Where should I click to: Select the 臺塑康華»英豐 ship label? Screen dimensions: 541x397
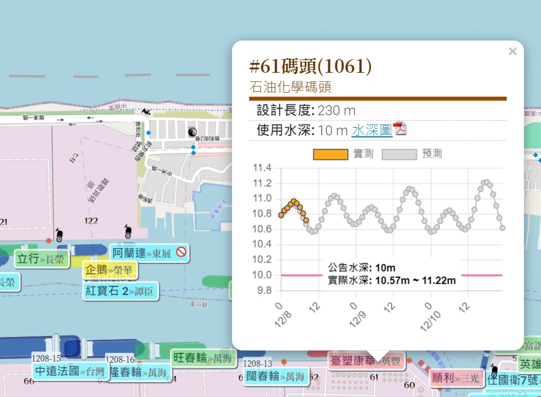click(x=366, y=361)
